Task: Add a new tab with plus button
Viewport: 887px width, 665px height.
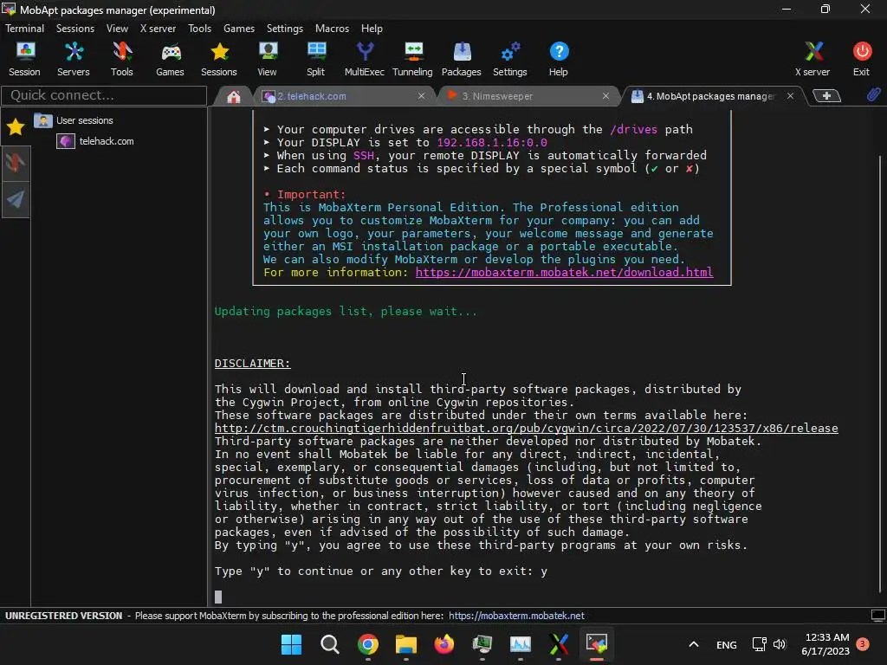Action: pos(826,96)
